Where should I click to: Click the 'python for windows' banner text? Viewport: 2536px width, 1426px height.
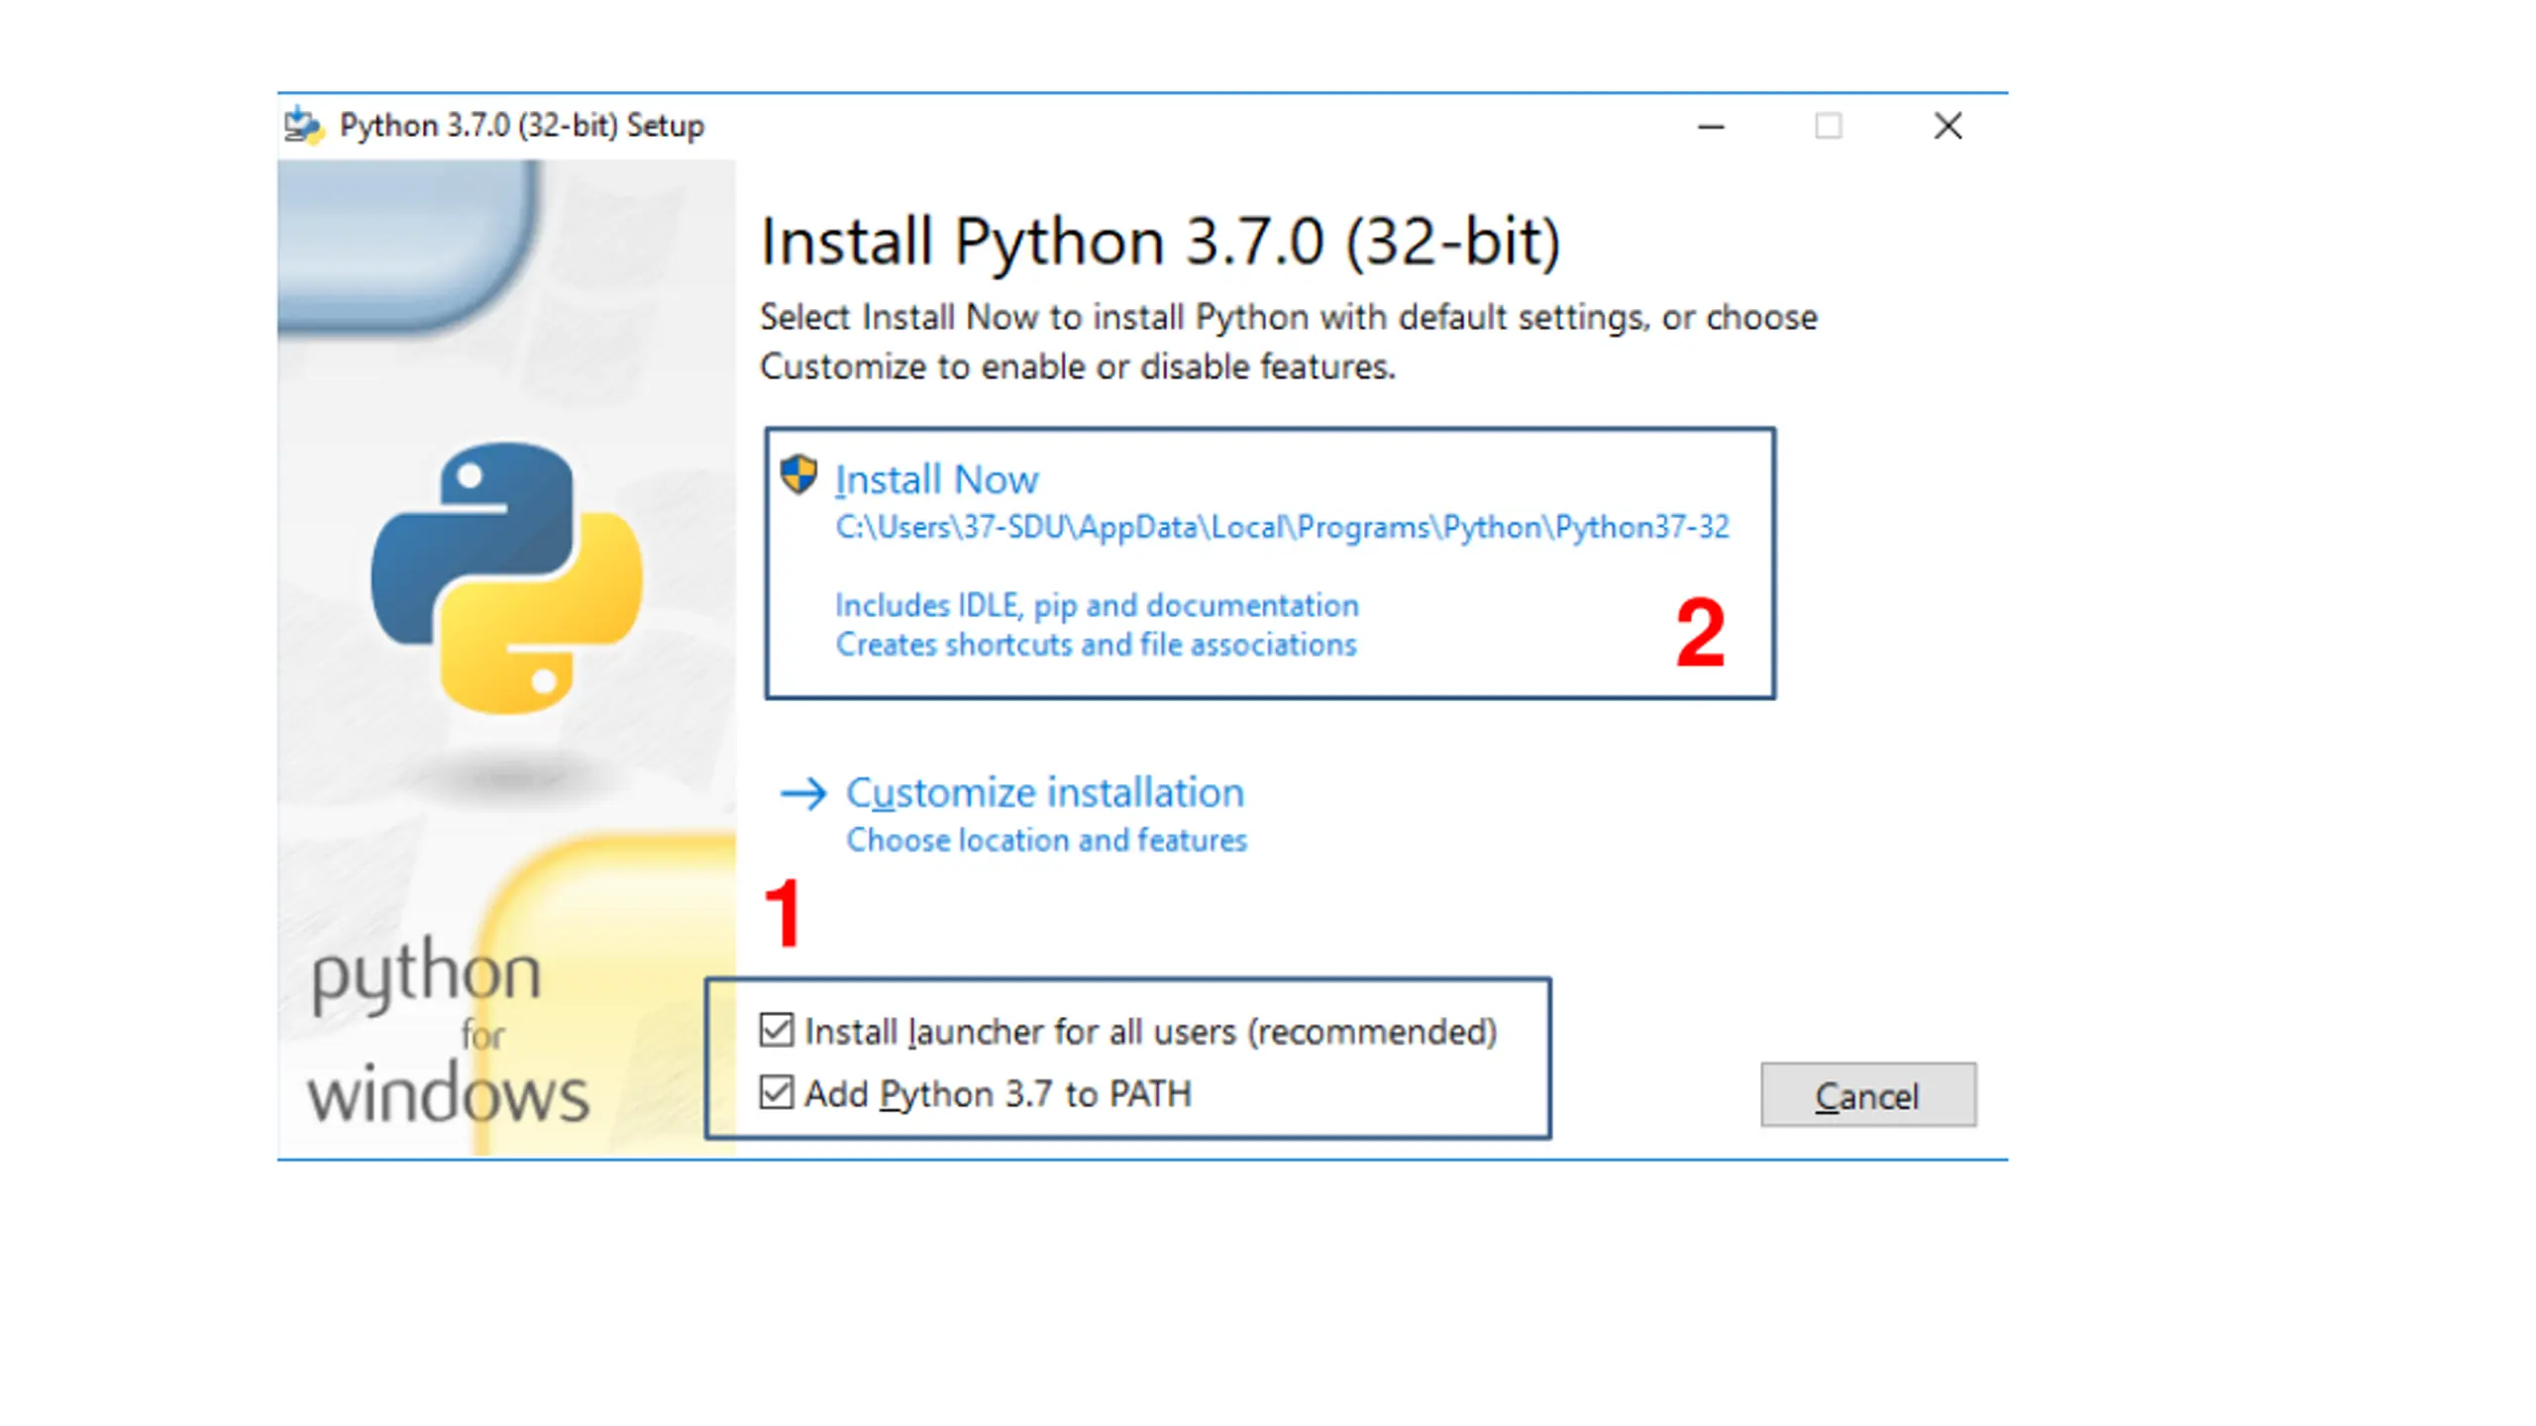point(448,1032)
